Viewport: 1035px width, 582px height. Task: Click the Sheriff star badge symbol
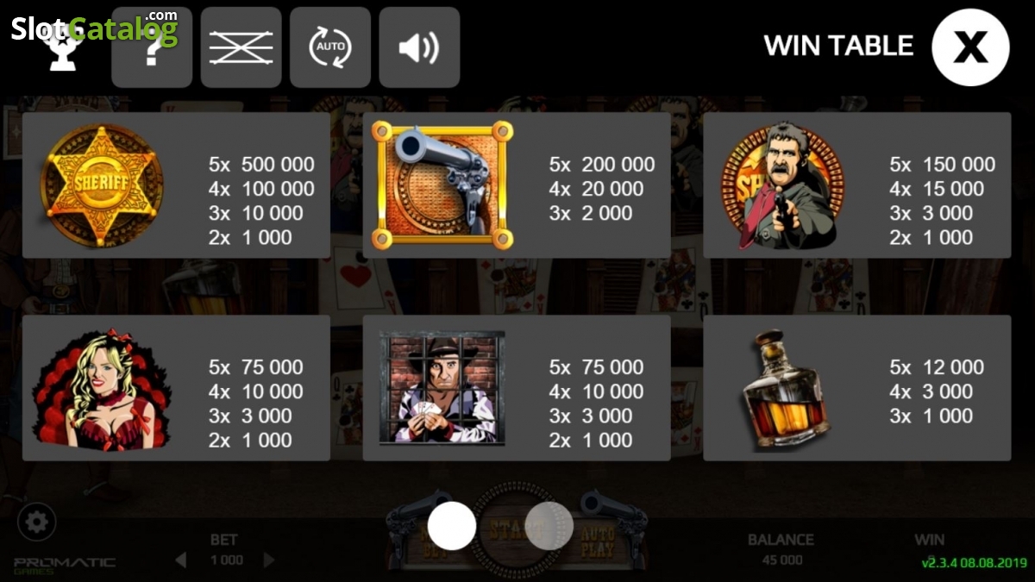[x=101, y=185]
